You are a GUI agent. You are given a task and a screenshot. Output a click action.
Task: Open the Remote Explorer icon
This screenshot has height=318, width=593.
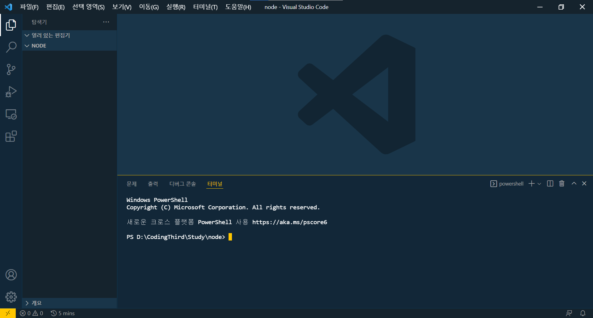point(11,114)
